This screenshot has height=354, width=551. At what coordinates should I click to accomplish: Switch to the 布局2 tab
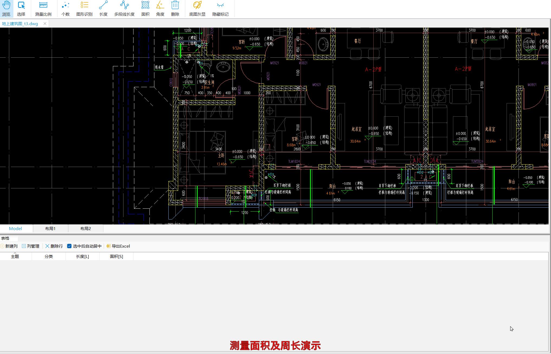[86, 228]
